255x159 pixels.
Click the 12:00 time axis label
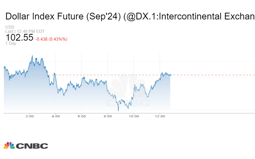[160, 116]
